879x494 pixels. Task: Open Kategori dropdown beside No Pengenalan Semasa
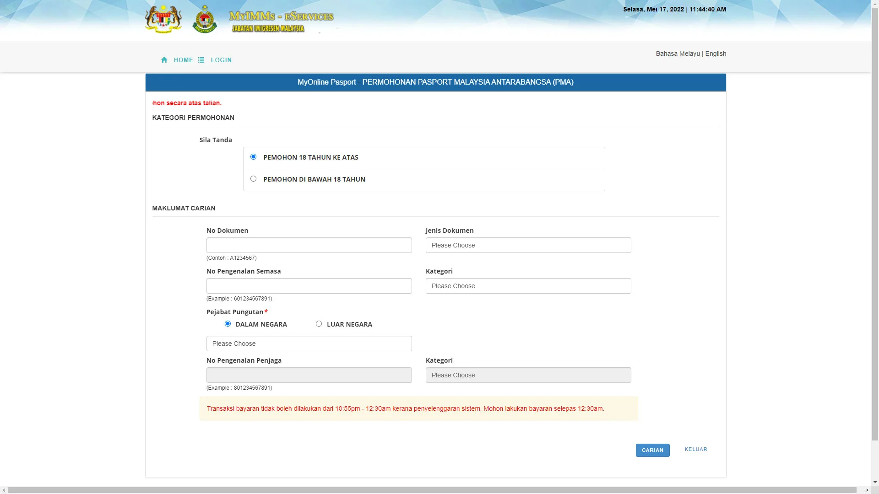pos(528,286)
